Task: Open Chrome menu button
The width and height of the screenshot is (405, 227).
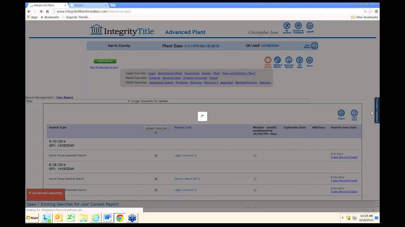Action: pos(376,11)
